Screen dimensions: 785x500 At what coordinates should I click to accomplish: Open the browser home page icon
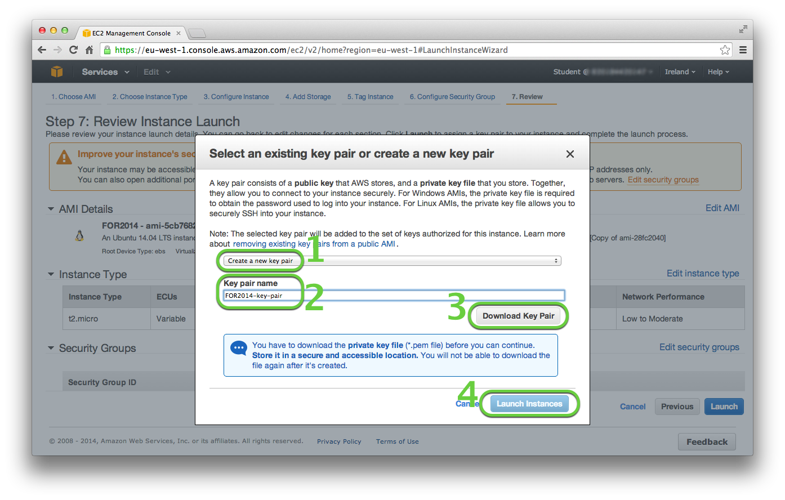89,50
